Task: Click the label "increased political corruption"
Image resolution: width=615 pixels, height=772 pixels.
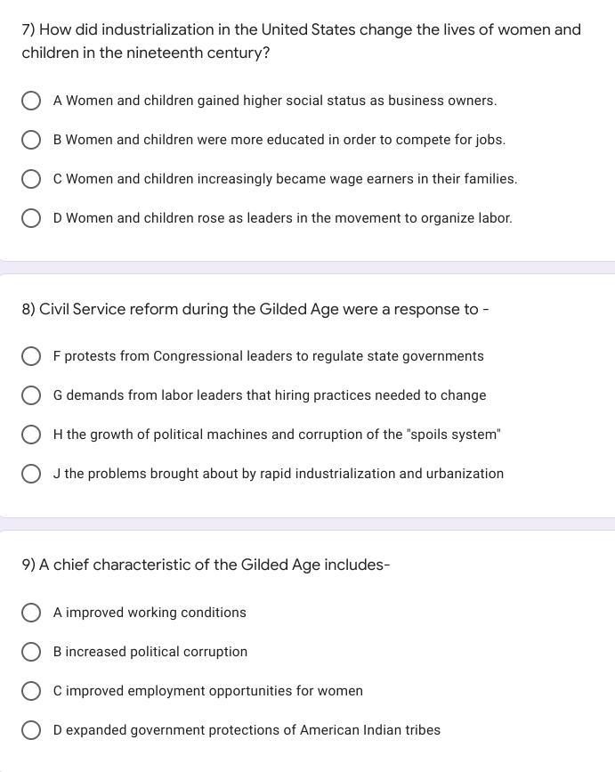Action: [x=150, y=652]
